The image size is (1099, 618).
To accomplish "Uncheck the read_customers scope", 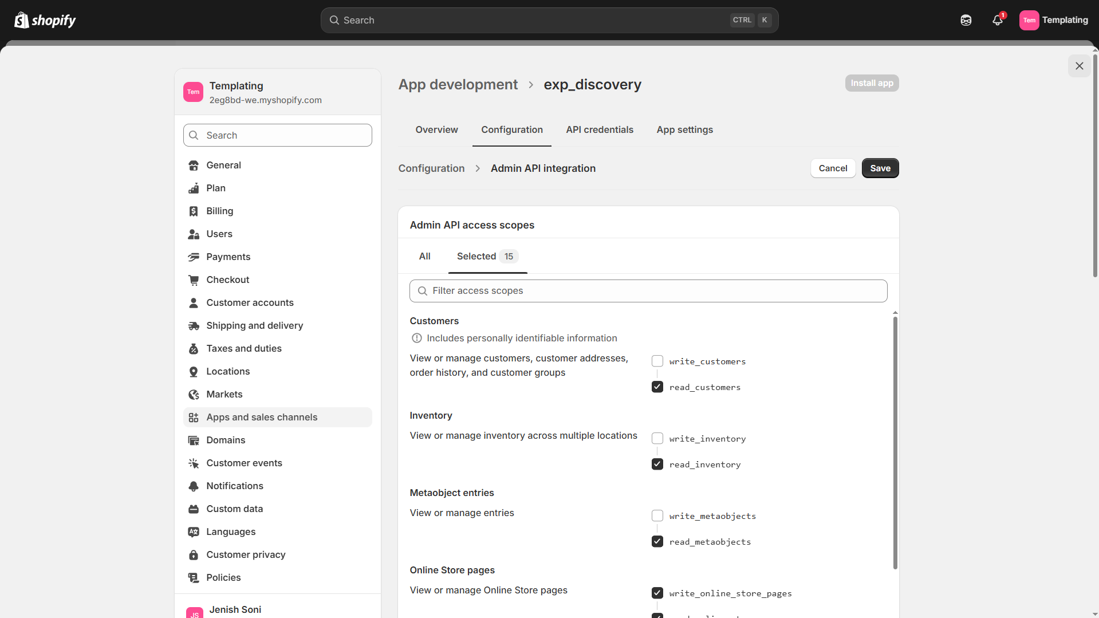I will pyautogui.click(x=657, y=387).
